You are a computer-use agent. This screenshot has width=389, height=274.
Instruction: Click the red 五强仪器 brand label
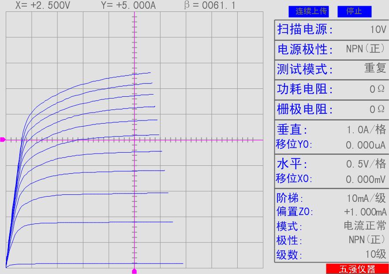coord(357,269)
